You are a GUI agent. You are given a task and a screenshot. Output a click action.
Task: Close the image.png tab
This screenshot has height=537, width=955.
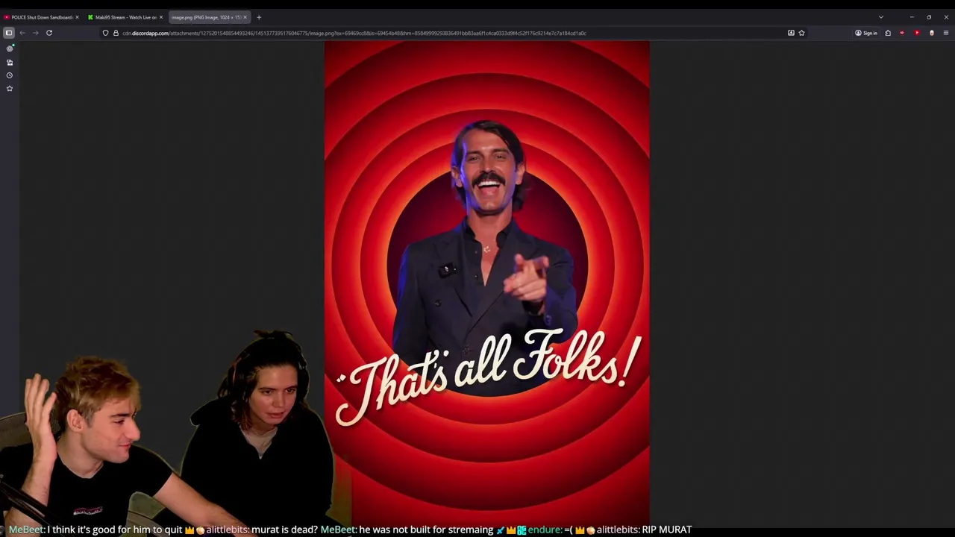pos(245,17)
